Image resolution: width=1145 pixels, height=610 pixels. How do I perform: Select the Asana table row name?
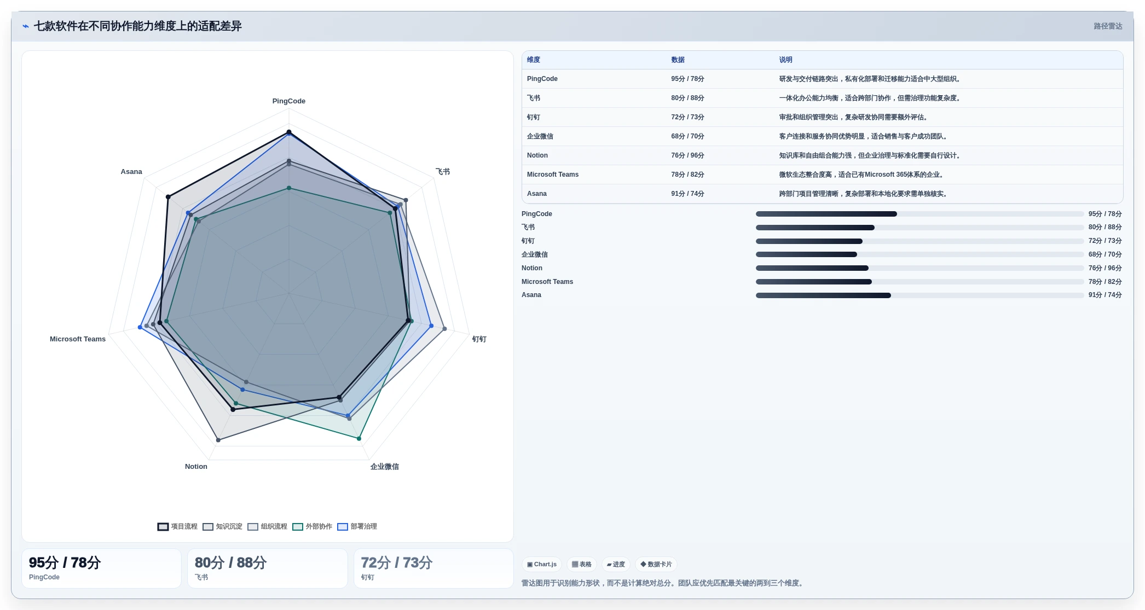(537, 194)
